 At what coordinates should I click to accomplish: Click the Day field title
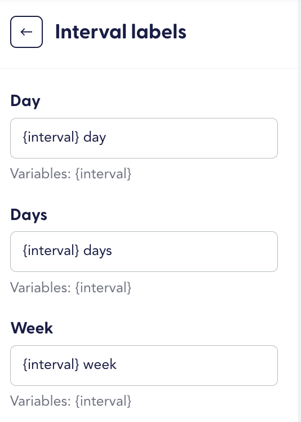(x=25, y=101)
